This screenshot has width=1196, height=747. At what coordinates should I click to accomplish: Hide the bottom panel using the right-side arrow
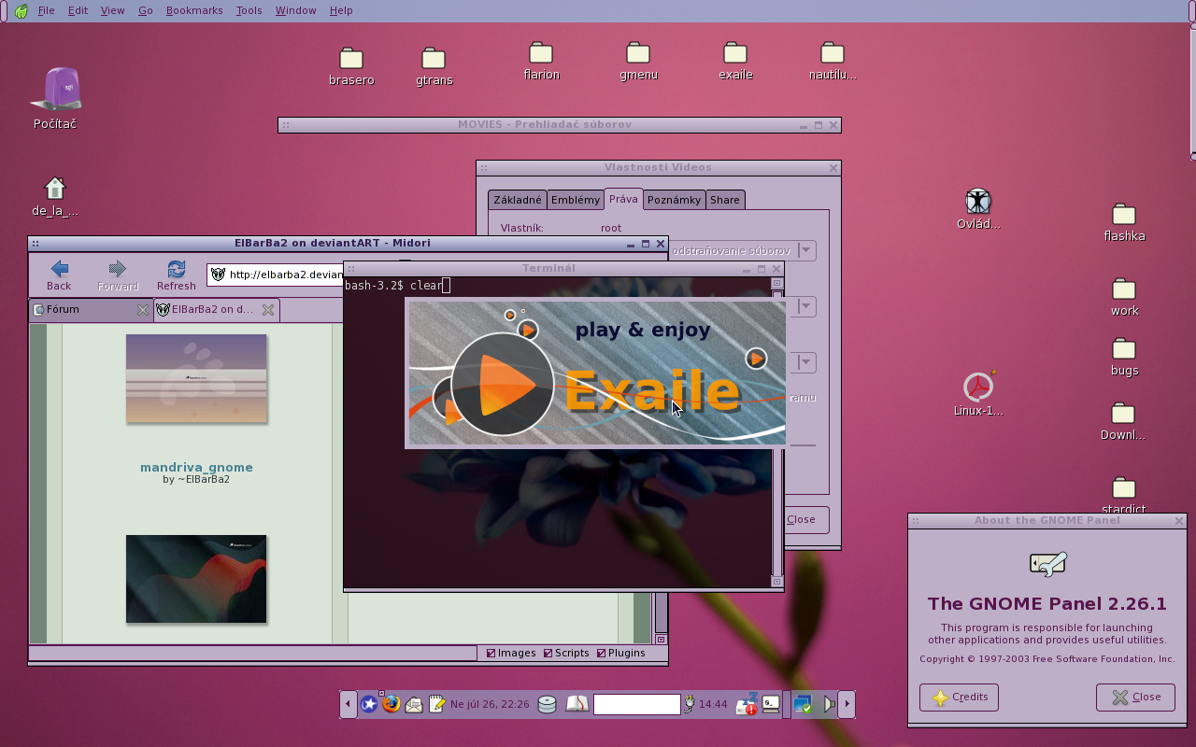click(x=847, y=704)
